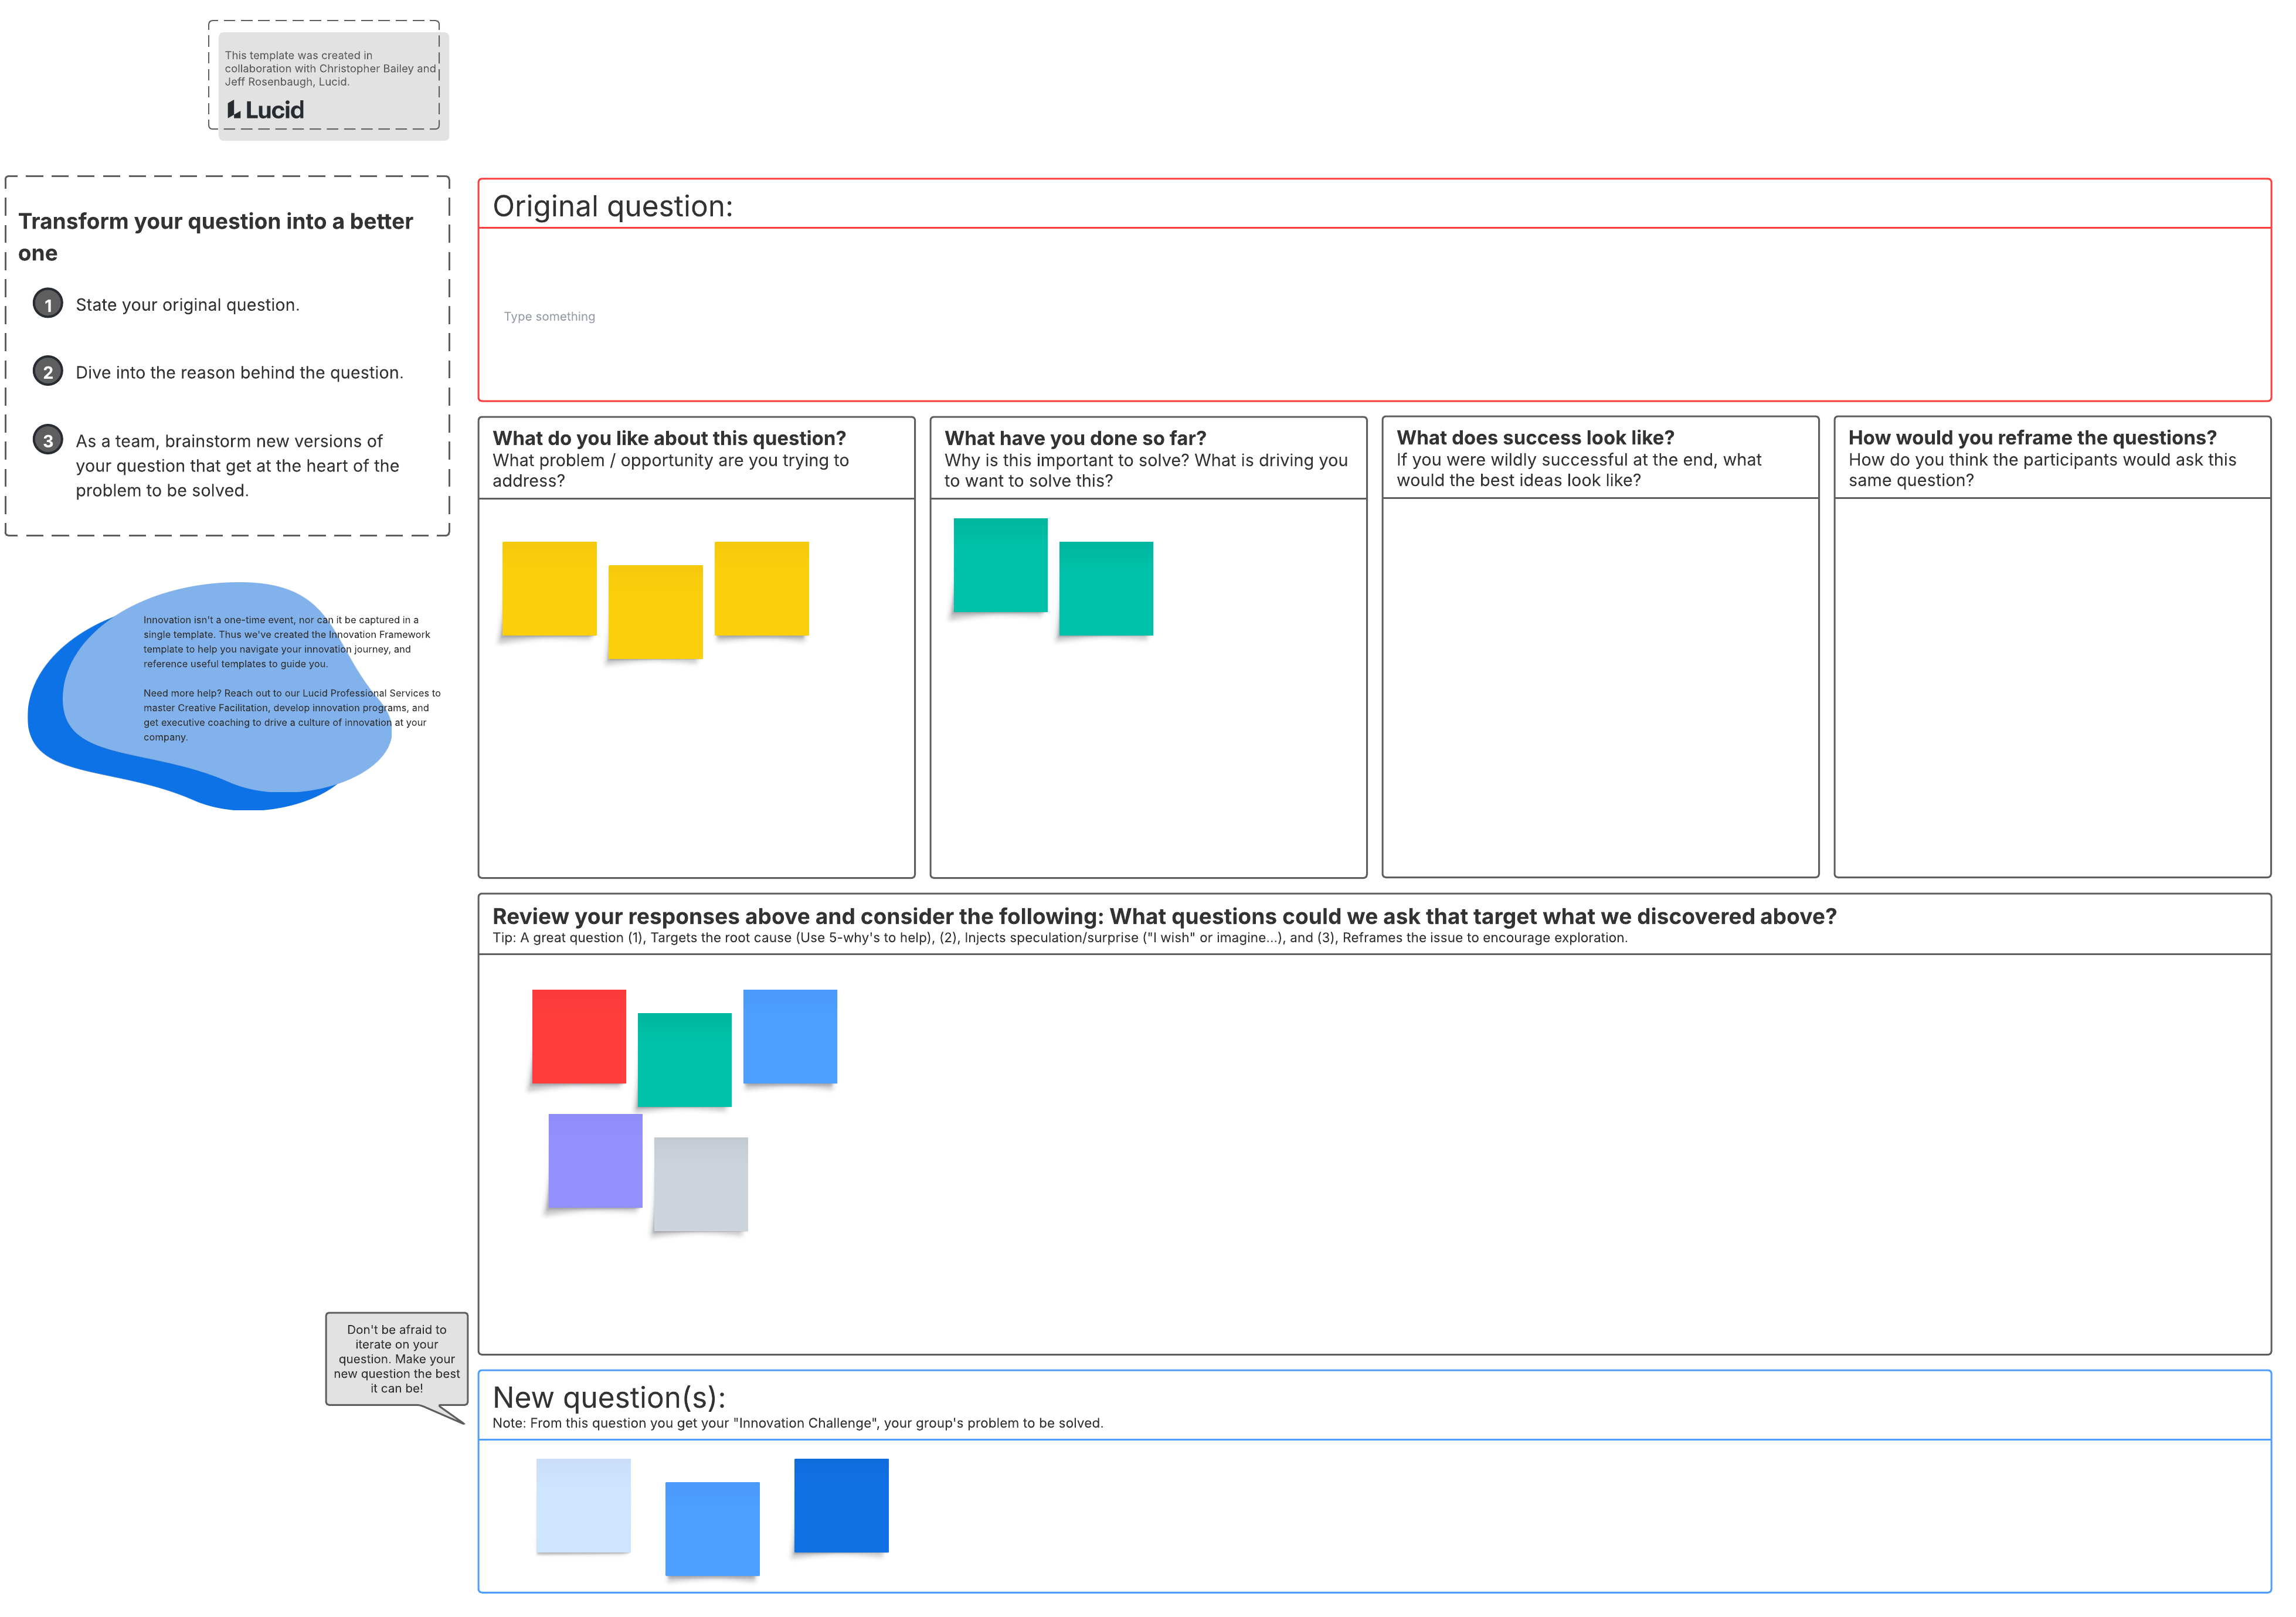This screenshot has height=1617, width=2296.
Task: Click the step 3 number circle
Action: [48, 440]
